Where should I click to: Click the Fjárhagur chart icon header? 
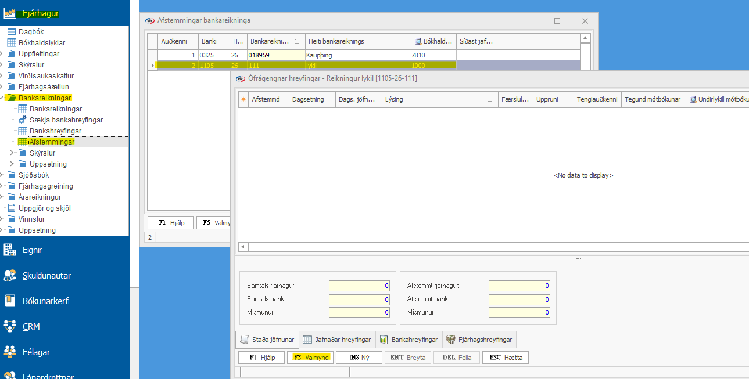(10, 14)
